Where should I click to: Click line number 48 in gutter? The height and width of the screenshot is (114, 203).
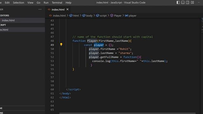(x=52, y=41)
